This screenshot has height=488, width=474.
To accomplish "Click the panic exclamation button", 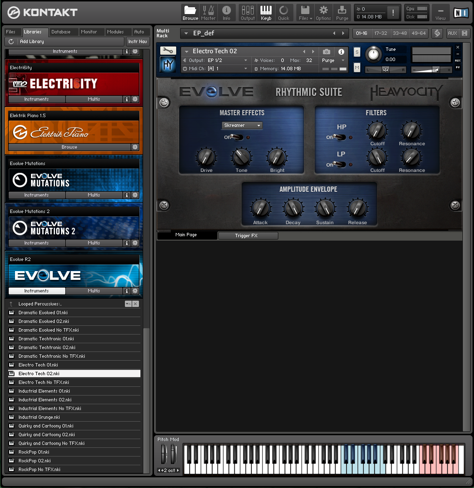I will [393, 13].
